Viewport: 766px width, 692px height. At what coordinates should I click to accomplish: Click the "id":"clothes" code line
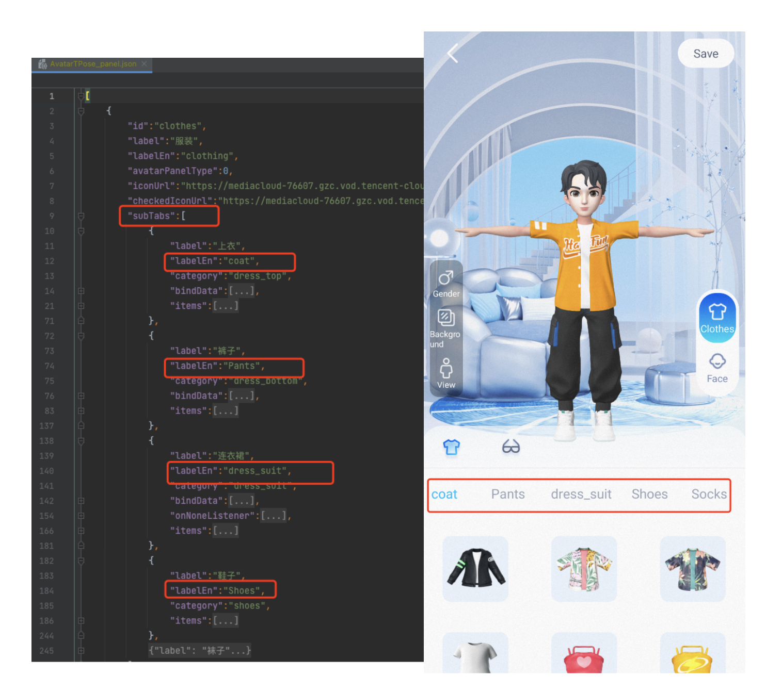[167, 126]
